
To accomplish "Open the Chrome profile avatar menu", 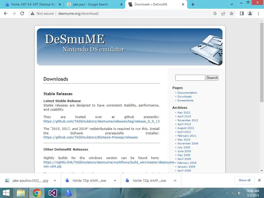I will (250, 13).
